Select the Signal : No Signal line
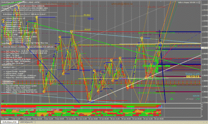Viewport: 208px width, 124px height. pos(11,55)
